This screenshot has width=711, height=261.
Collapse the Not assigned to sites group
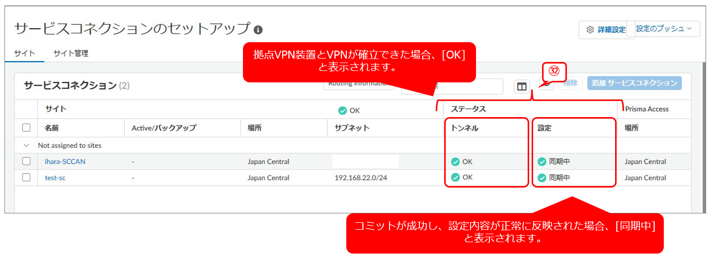pyautogui.click(x=26, y=146)
